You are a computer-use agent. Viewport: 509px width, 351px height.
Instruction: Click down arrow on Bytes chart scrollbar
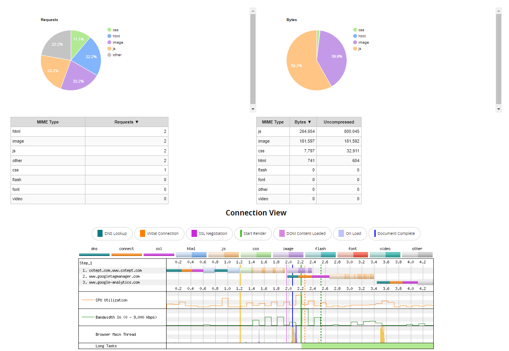(x=498, y=109)
